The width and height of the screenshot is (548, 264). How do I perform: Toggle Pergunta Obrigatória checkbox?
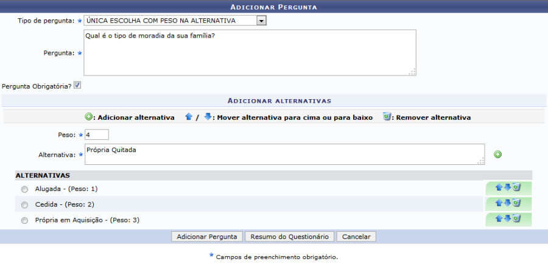(x=77, y=86)
